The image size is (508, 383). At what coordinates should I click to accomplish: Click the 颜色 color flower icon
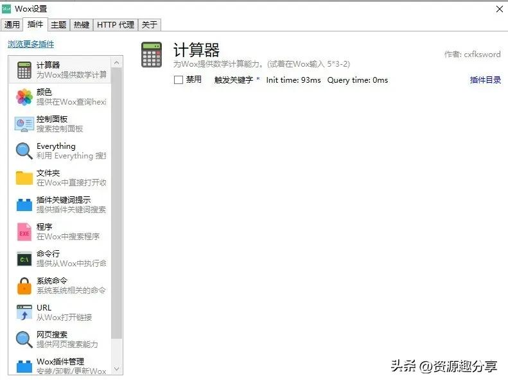pyautogui.click(x=24, y=97)
